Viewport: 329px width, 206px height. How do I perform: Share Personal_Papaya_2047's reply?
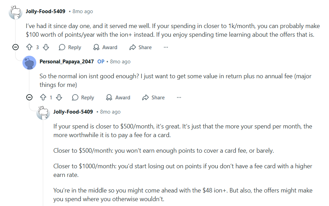click(153, 97)
